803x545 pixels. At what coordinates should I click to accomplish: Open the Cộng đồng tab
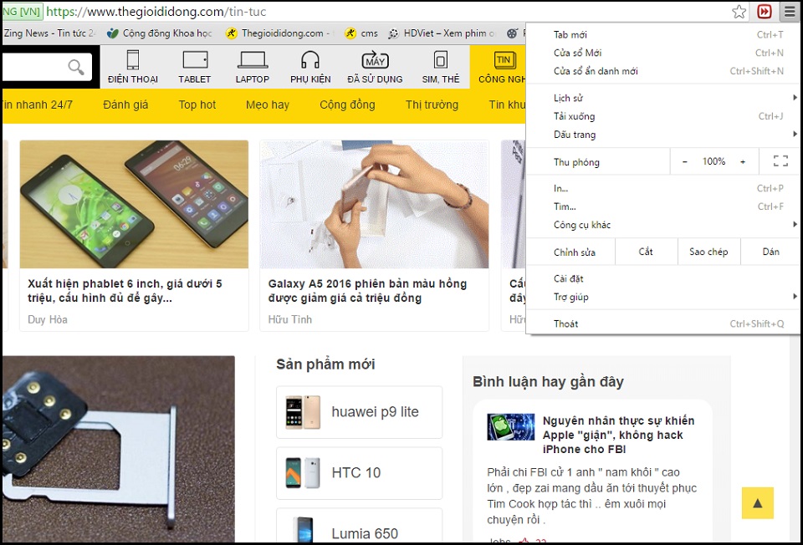347,105
